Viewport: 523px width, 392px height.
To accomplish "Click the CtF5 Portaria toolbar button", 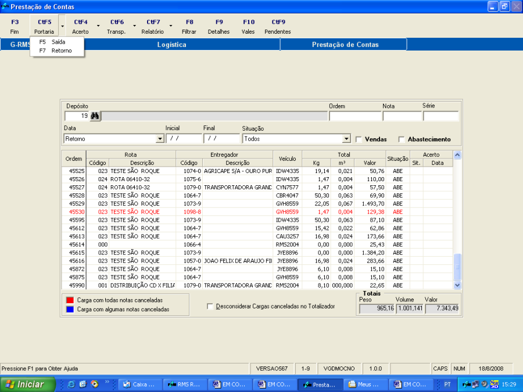I will click(x=44, y=26).
